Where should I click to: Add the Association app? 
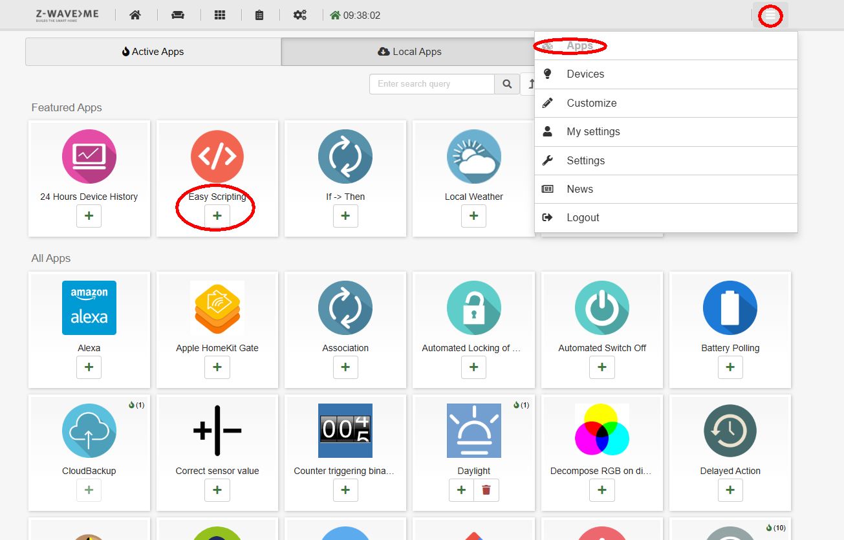(345, 367)
